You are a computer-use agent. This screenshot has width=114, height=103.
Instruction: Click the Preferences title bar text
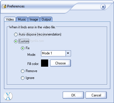click(16, 6)
